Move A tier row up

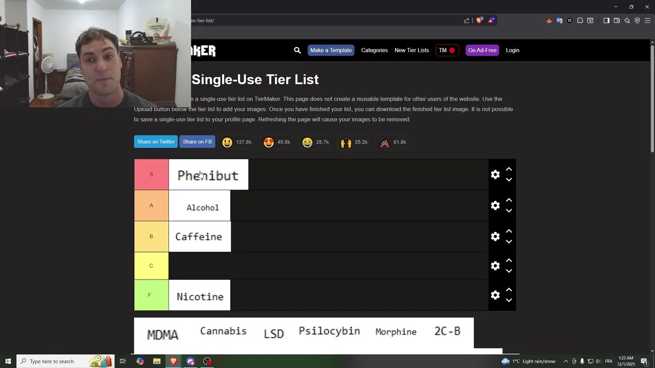coord(509,200)
